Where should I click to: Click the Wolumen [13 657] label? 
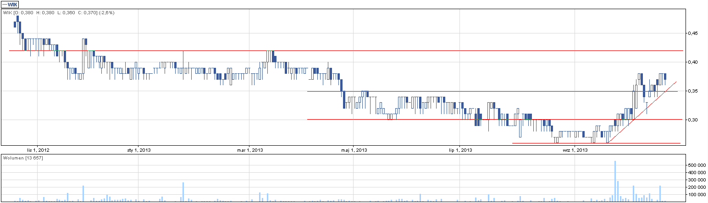[23, 158]
